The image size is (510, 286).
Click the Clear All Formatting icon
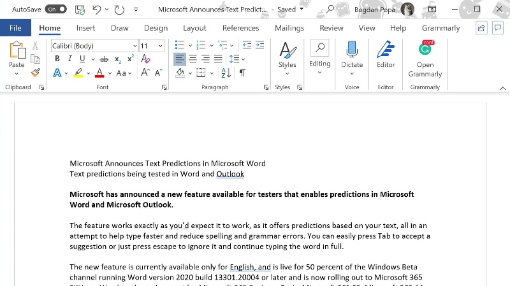point(145,59)
